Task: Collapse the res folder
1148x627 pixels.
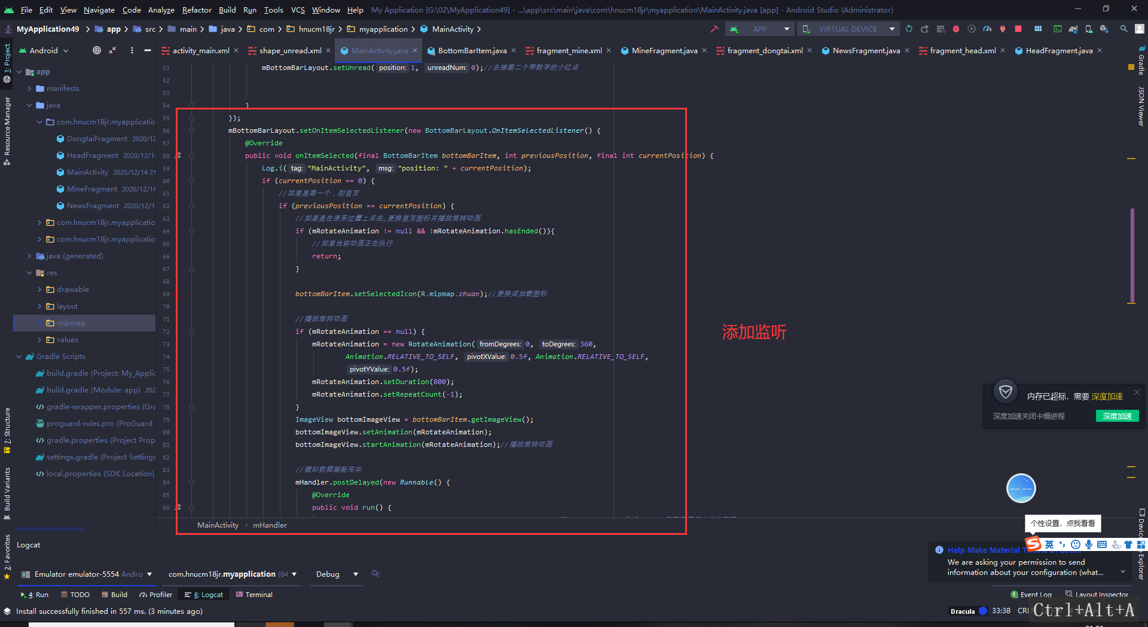Action: tap(29, 273)
